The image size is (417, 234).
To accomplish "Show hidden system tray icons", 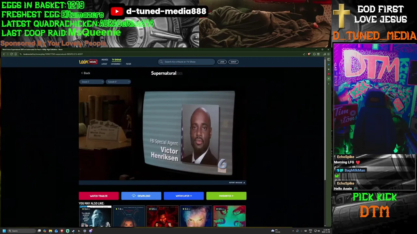I will point(293,231).
